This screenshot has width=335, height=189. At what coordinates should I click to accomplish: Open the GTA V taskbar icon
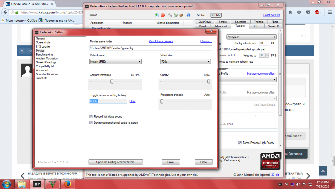52,184
